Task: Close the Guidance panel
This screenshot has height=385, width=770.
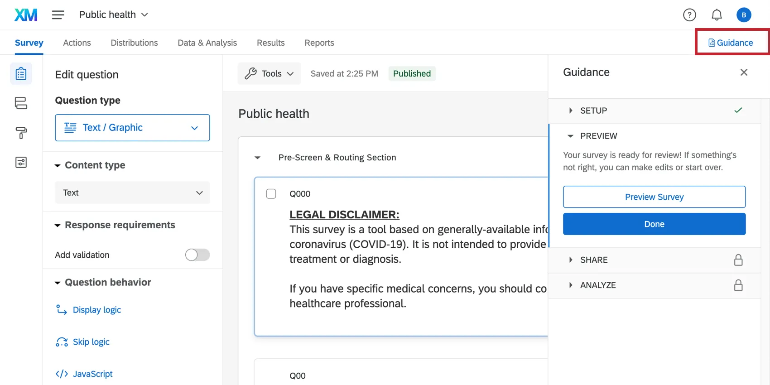Action: 744,72
